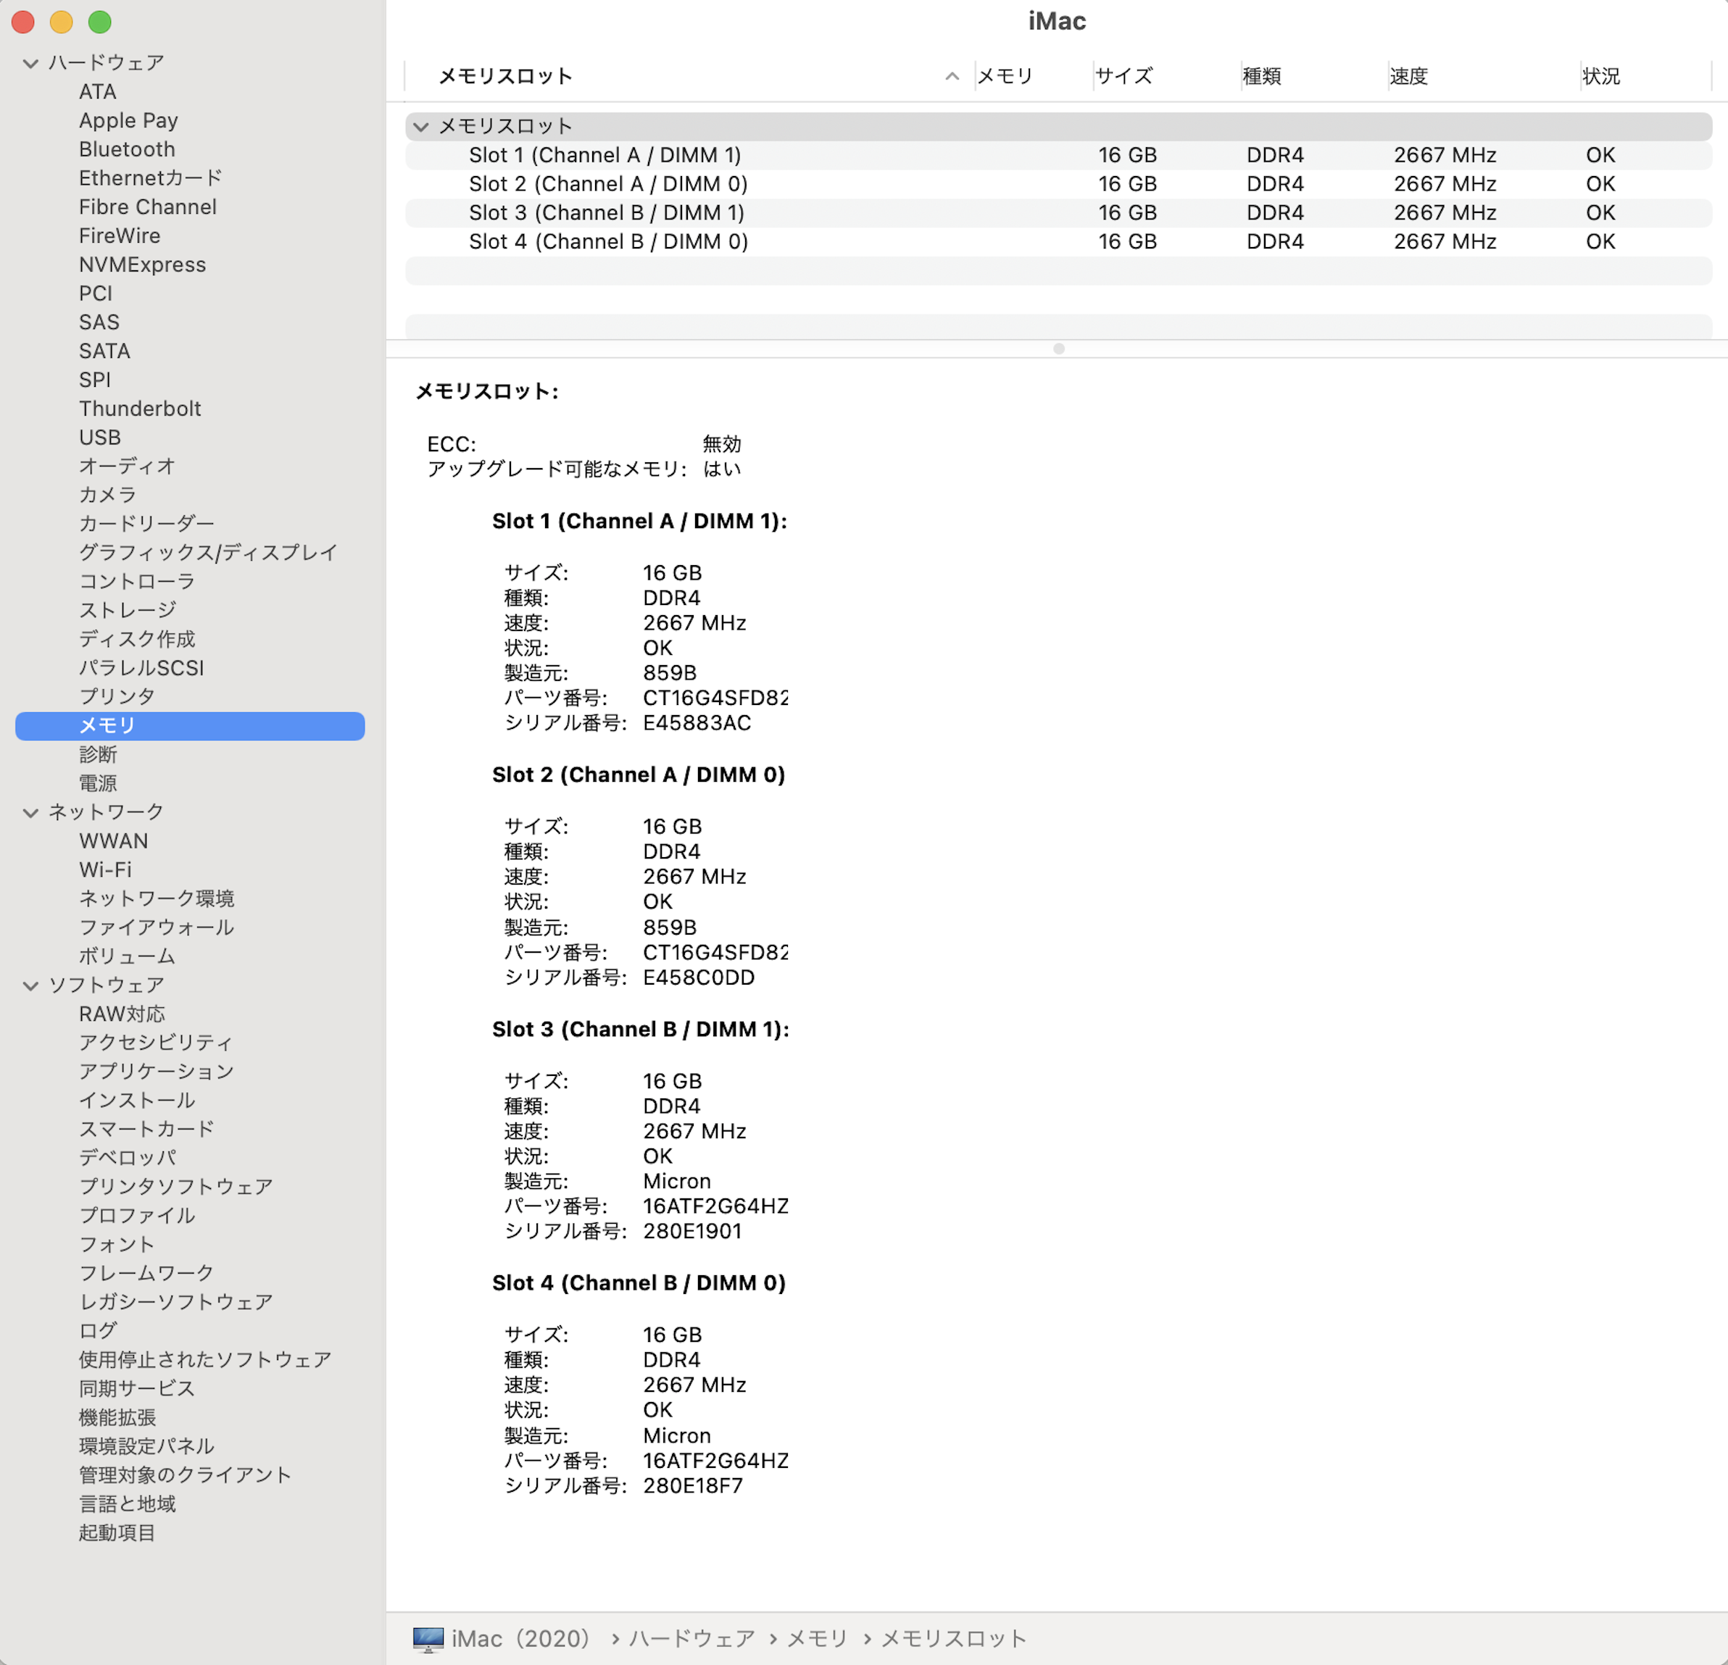The width and height of the screenshot is (1728, 1665).
Task: Click serial number E45883AC
Action: (x=697, y=724)
